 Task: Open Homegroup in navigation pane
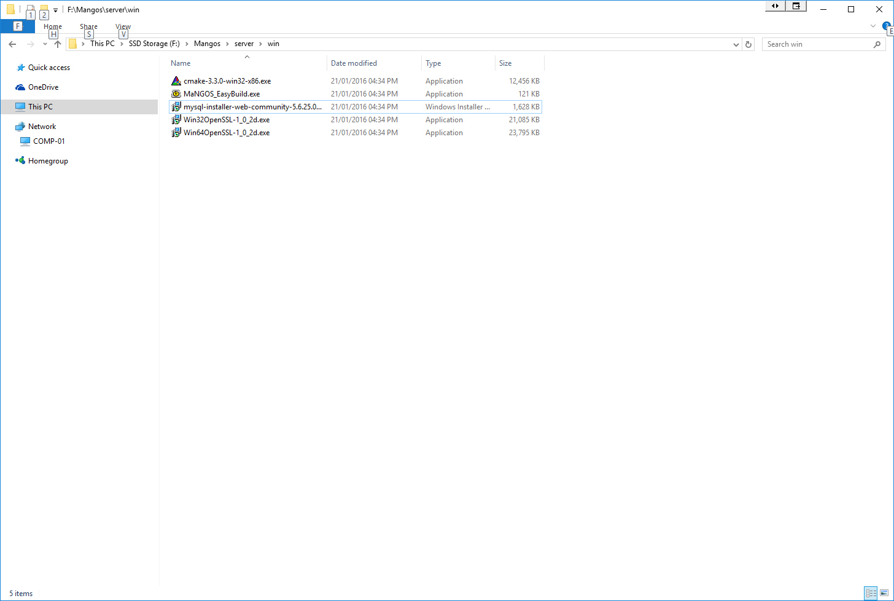coord(48,161)
